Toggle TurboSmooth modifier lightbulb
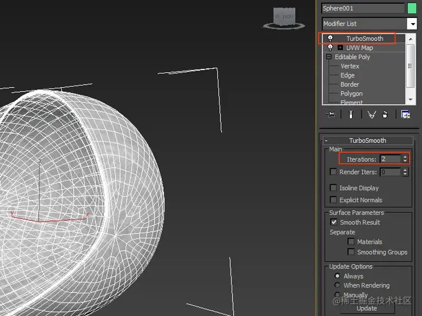The image size is (422, 316). [330, 38]
